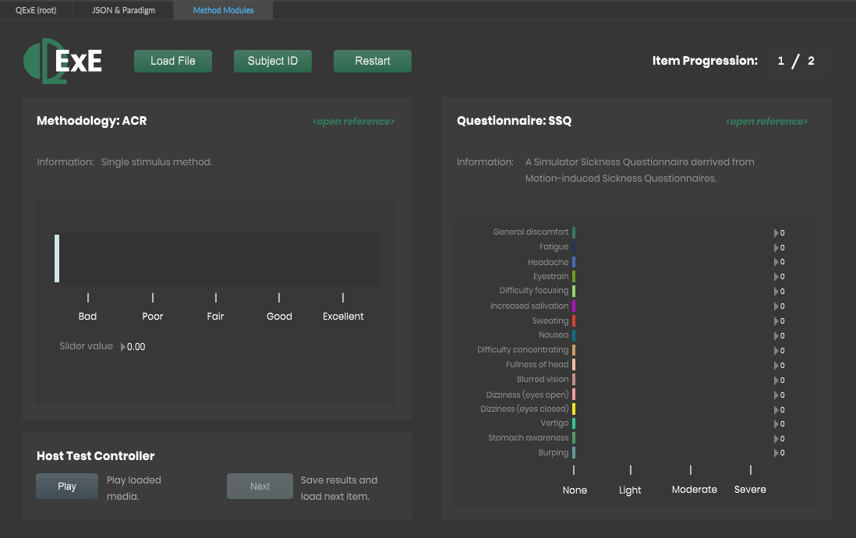This screenshot has width=856, height=538.
Task: Select the Method Modules tab
Action: [x=223, y=10]
